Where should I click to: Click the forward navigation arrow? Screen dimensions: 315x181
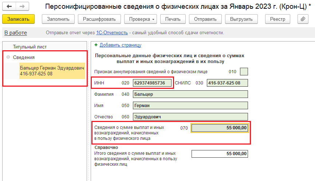(22, 7)
